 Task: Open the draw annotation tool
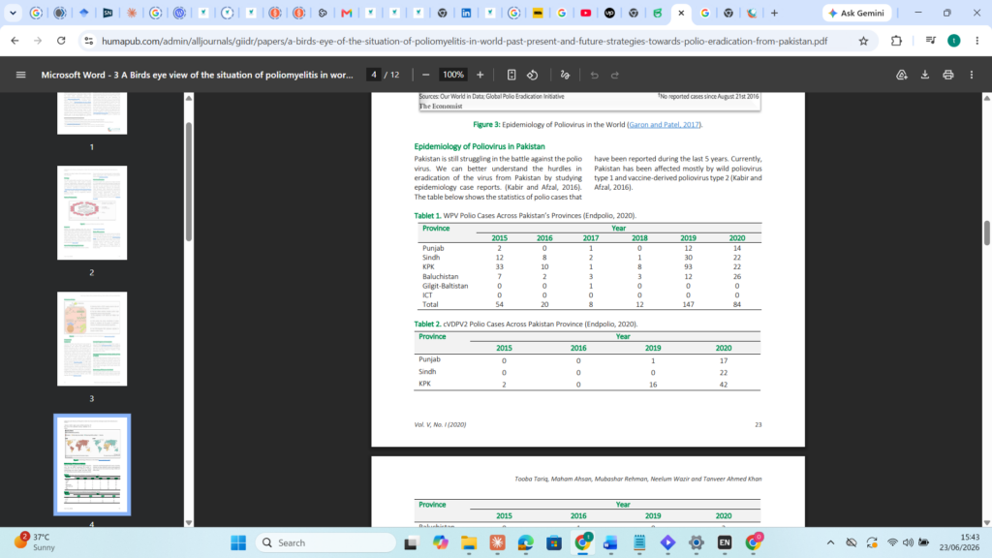coord(565,75)
